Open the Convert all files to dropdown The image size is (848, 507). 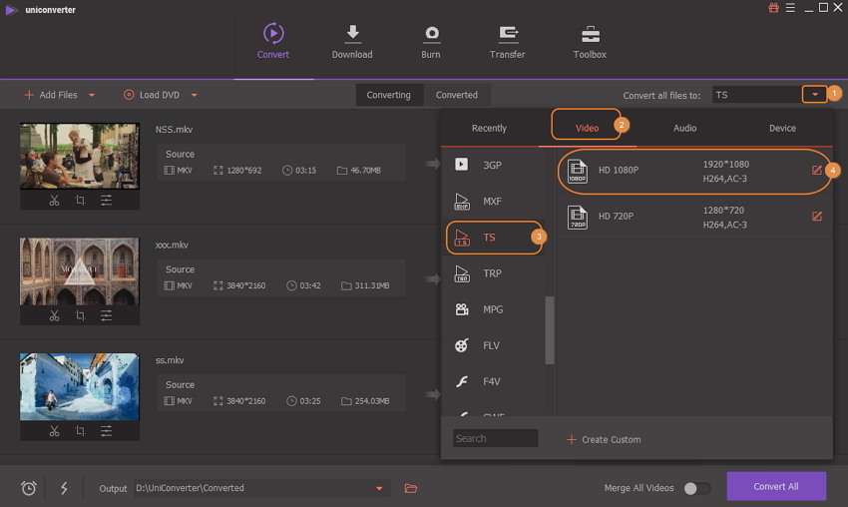pos(814,95)
